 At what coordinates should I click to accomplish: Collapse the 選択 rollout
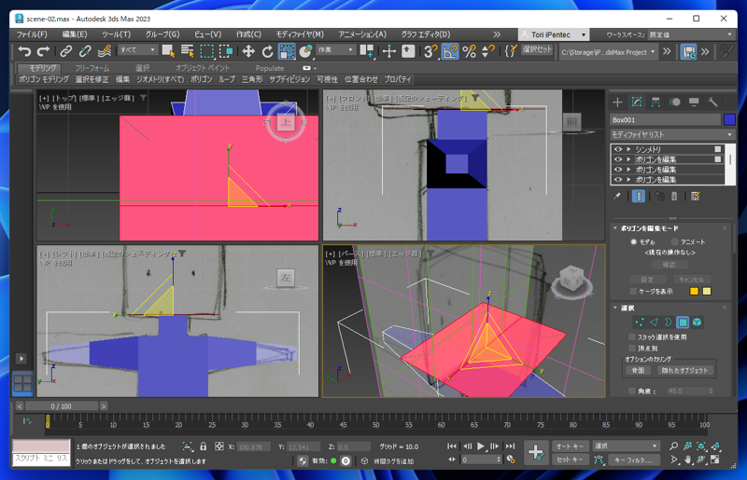click(x=615, y=308)
